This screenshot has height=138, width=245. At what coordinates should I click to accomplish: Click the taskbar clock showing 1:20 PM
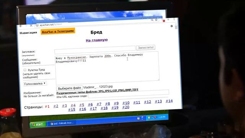coord(162,117)
